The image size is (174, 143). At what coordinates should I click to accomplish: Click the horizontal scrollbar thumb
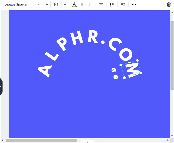(x=41, y=140)
